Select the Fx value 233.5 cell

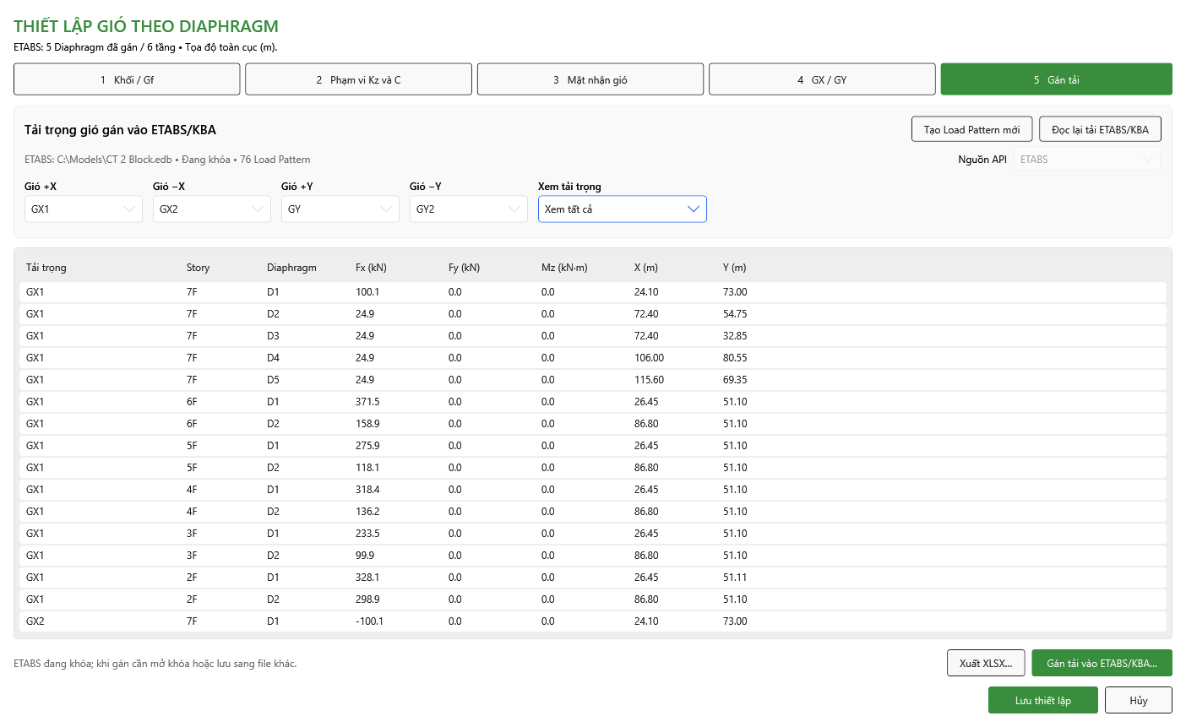click(x=367, y=534)
